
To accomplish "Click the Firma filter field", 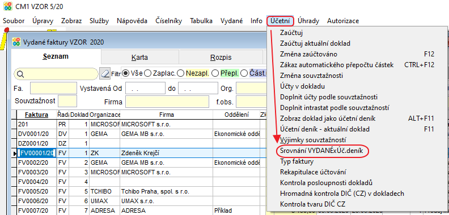I will point(167,102).
